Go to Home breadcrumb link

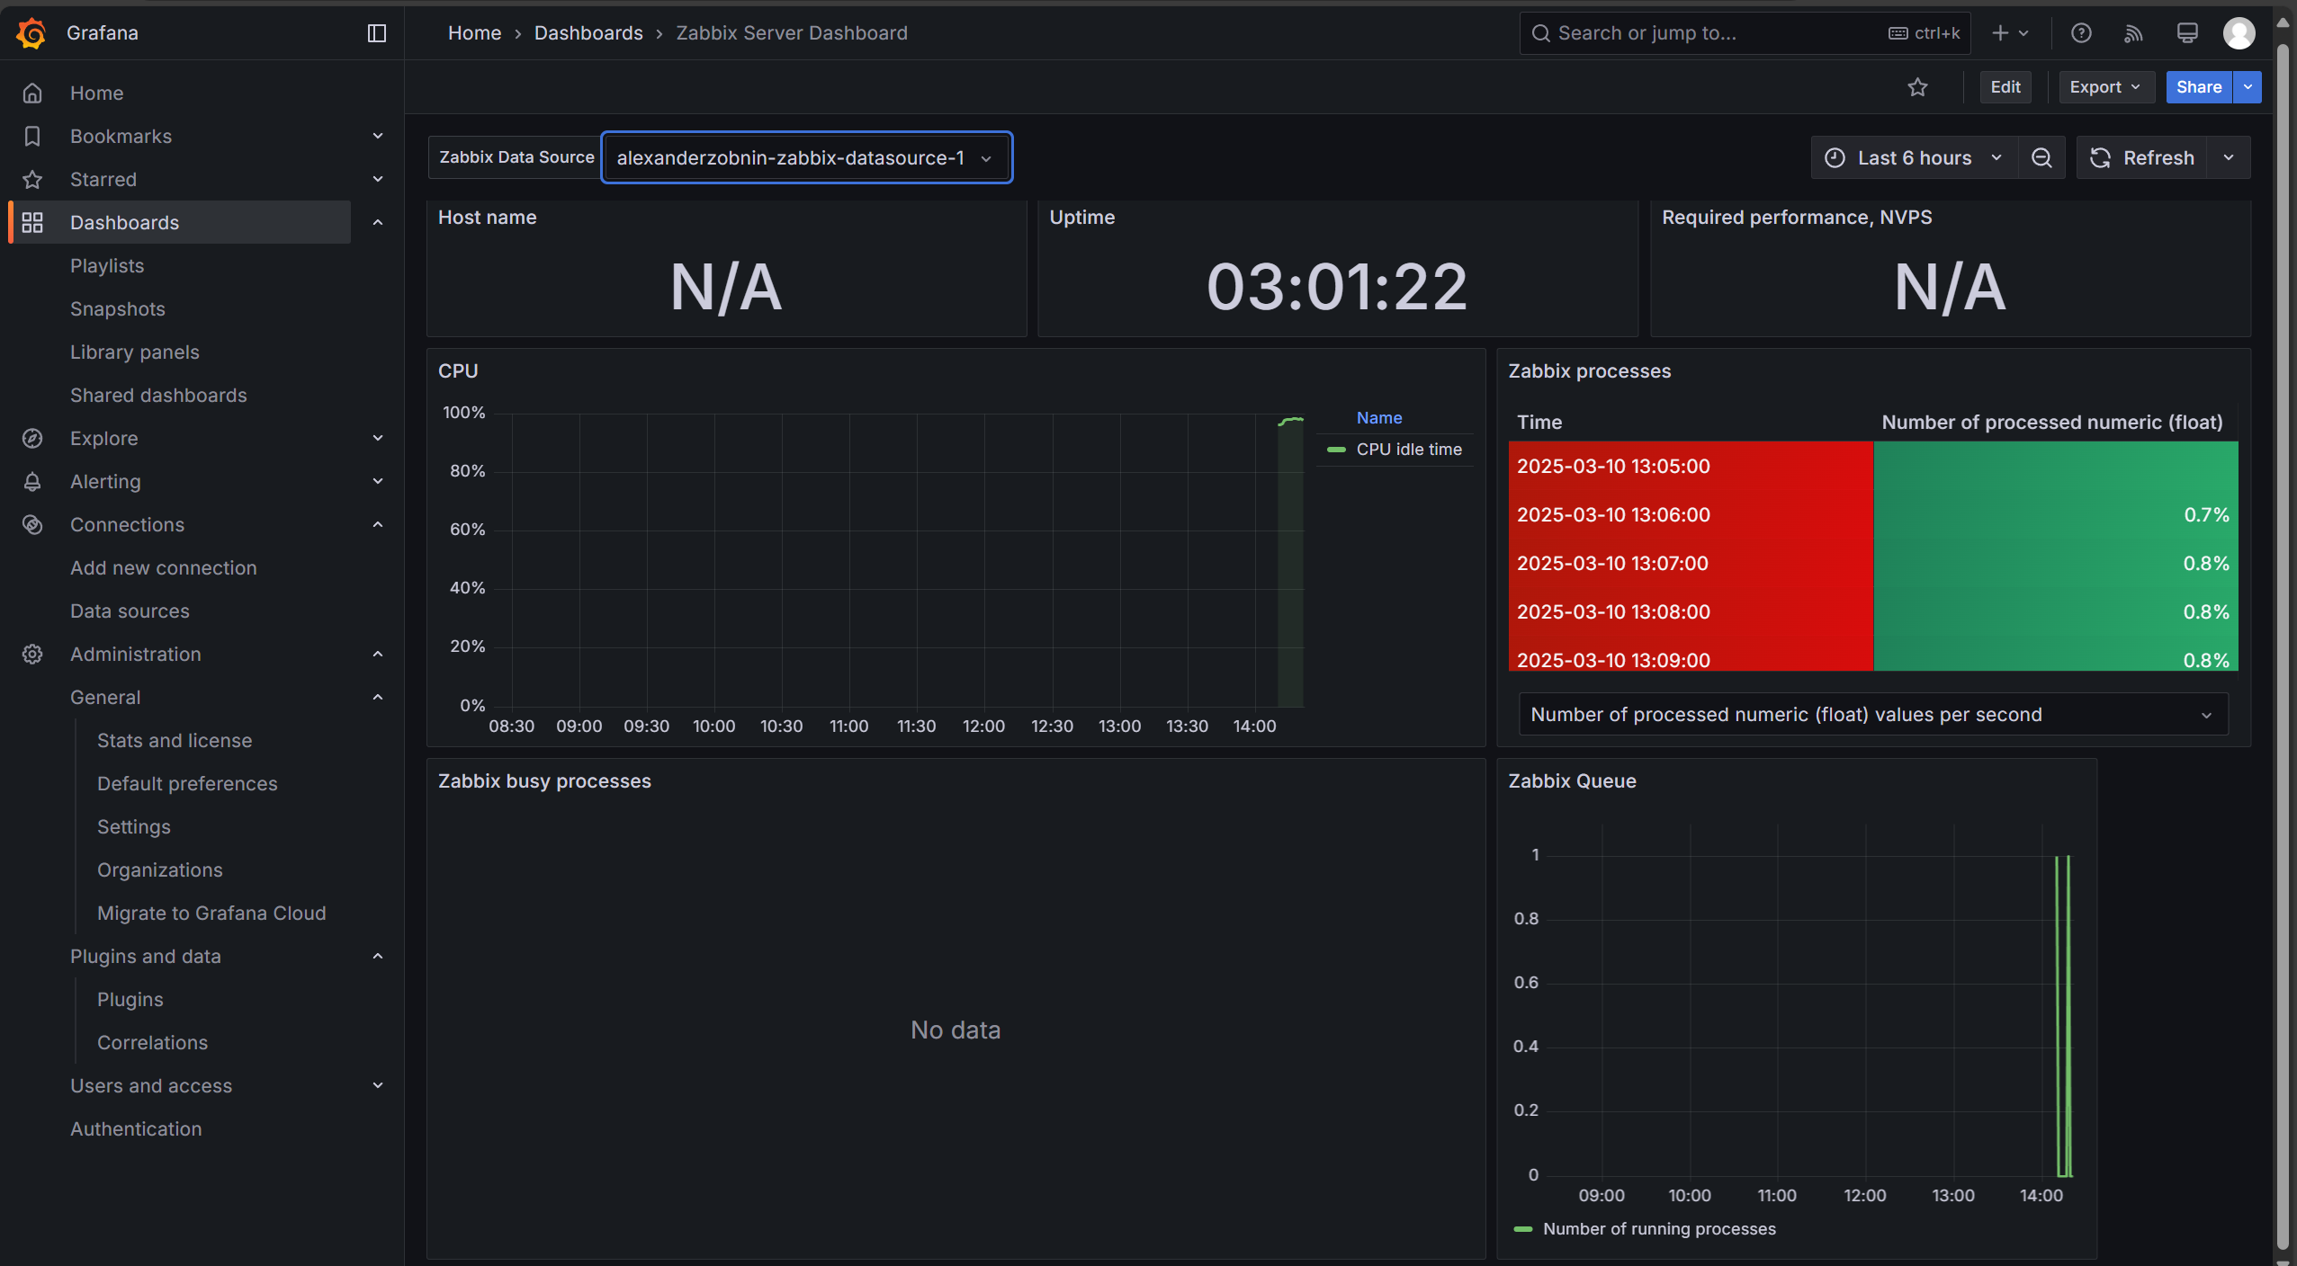tap(474, 33)
